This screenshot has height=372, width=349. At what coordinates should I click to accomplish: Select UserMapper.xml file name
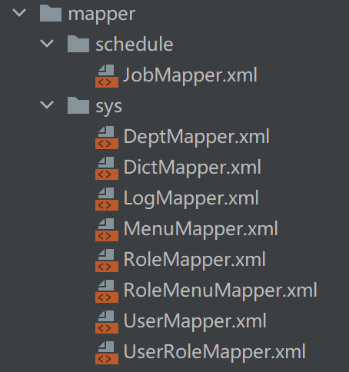pos(195,321)
